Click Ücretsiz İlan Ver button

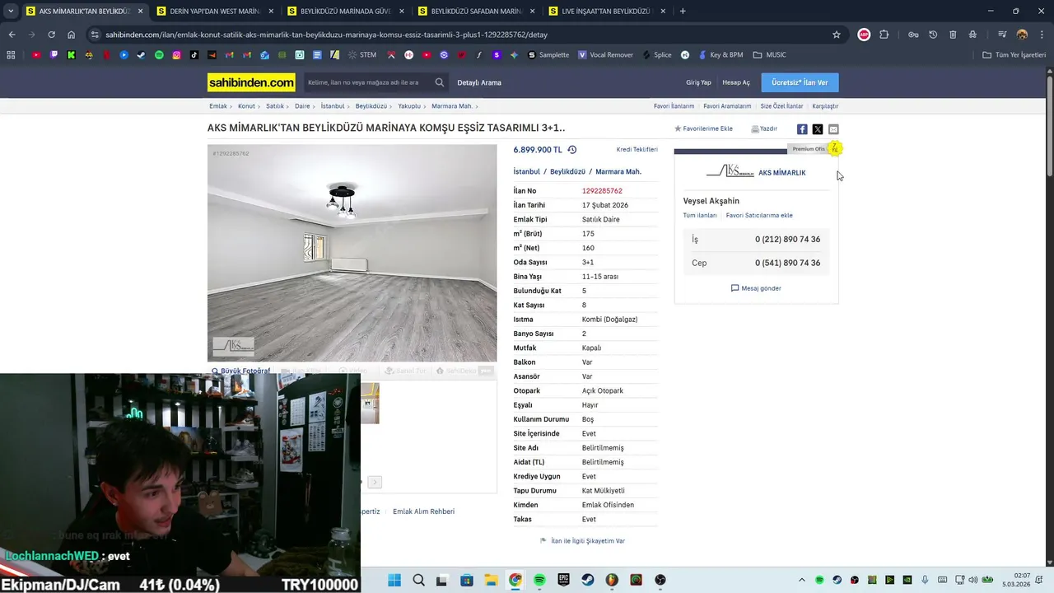800,82
